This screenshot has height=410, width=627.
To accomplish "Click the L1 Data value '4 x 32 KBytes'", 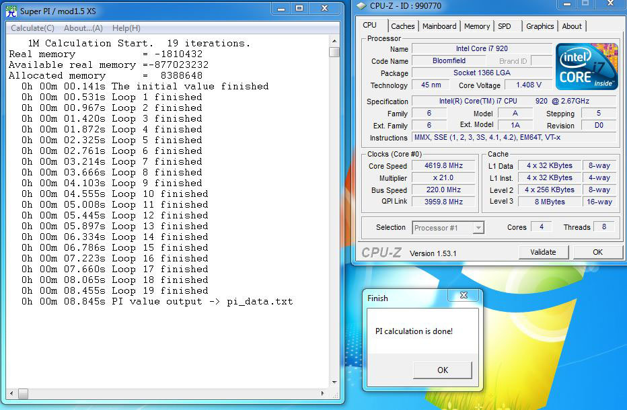I will tap(550, 166).
